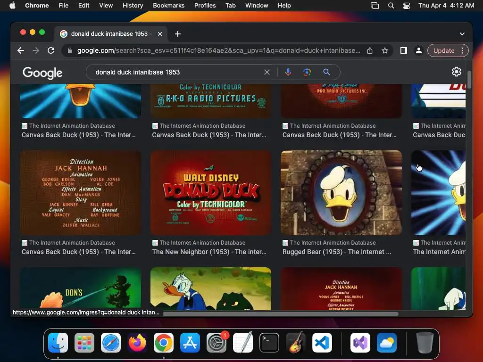Open Donald with bear cartoon thumbnail
Screen dimensions: 483x362
click(211, 289)
